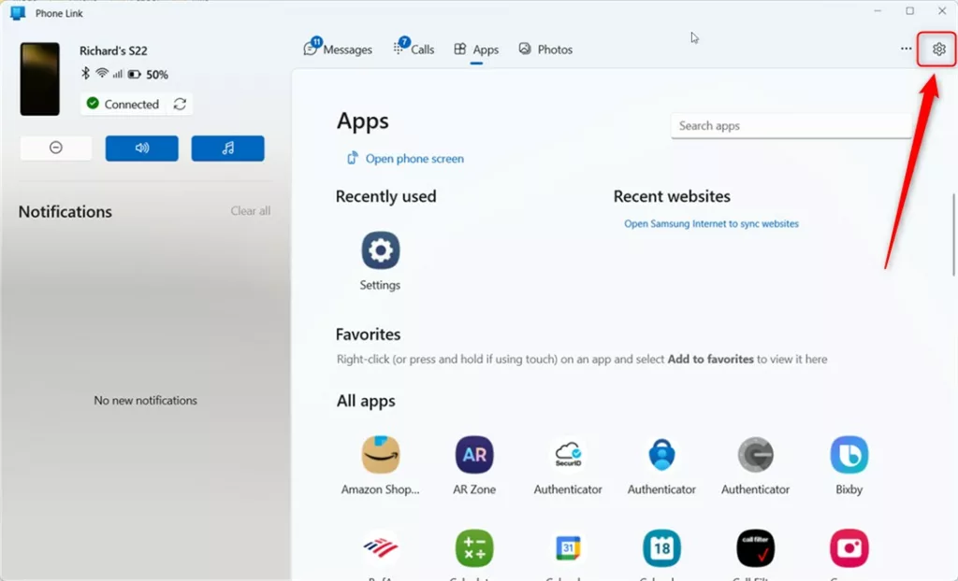Image resolution: width=958 pixels, height=581 pixels.
Task: Click the "Notifications" heading
Action: tap(65, 212)
